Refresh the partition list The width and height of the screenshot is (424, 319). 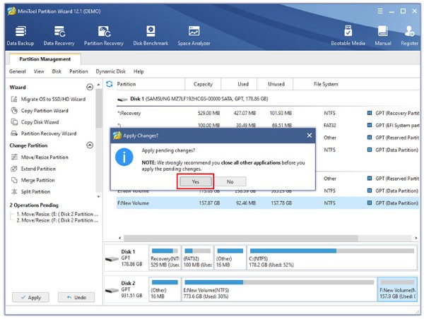click(110, 84)
